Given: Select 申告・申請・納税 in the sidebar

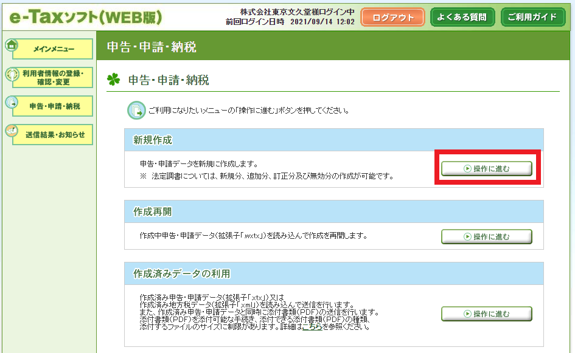Looking at the screenshot, I should pos(54,106).
